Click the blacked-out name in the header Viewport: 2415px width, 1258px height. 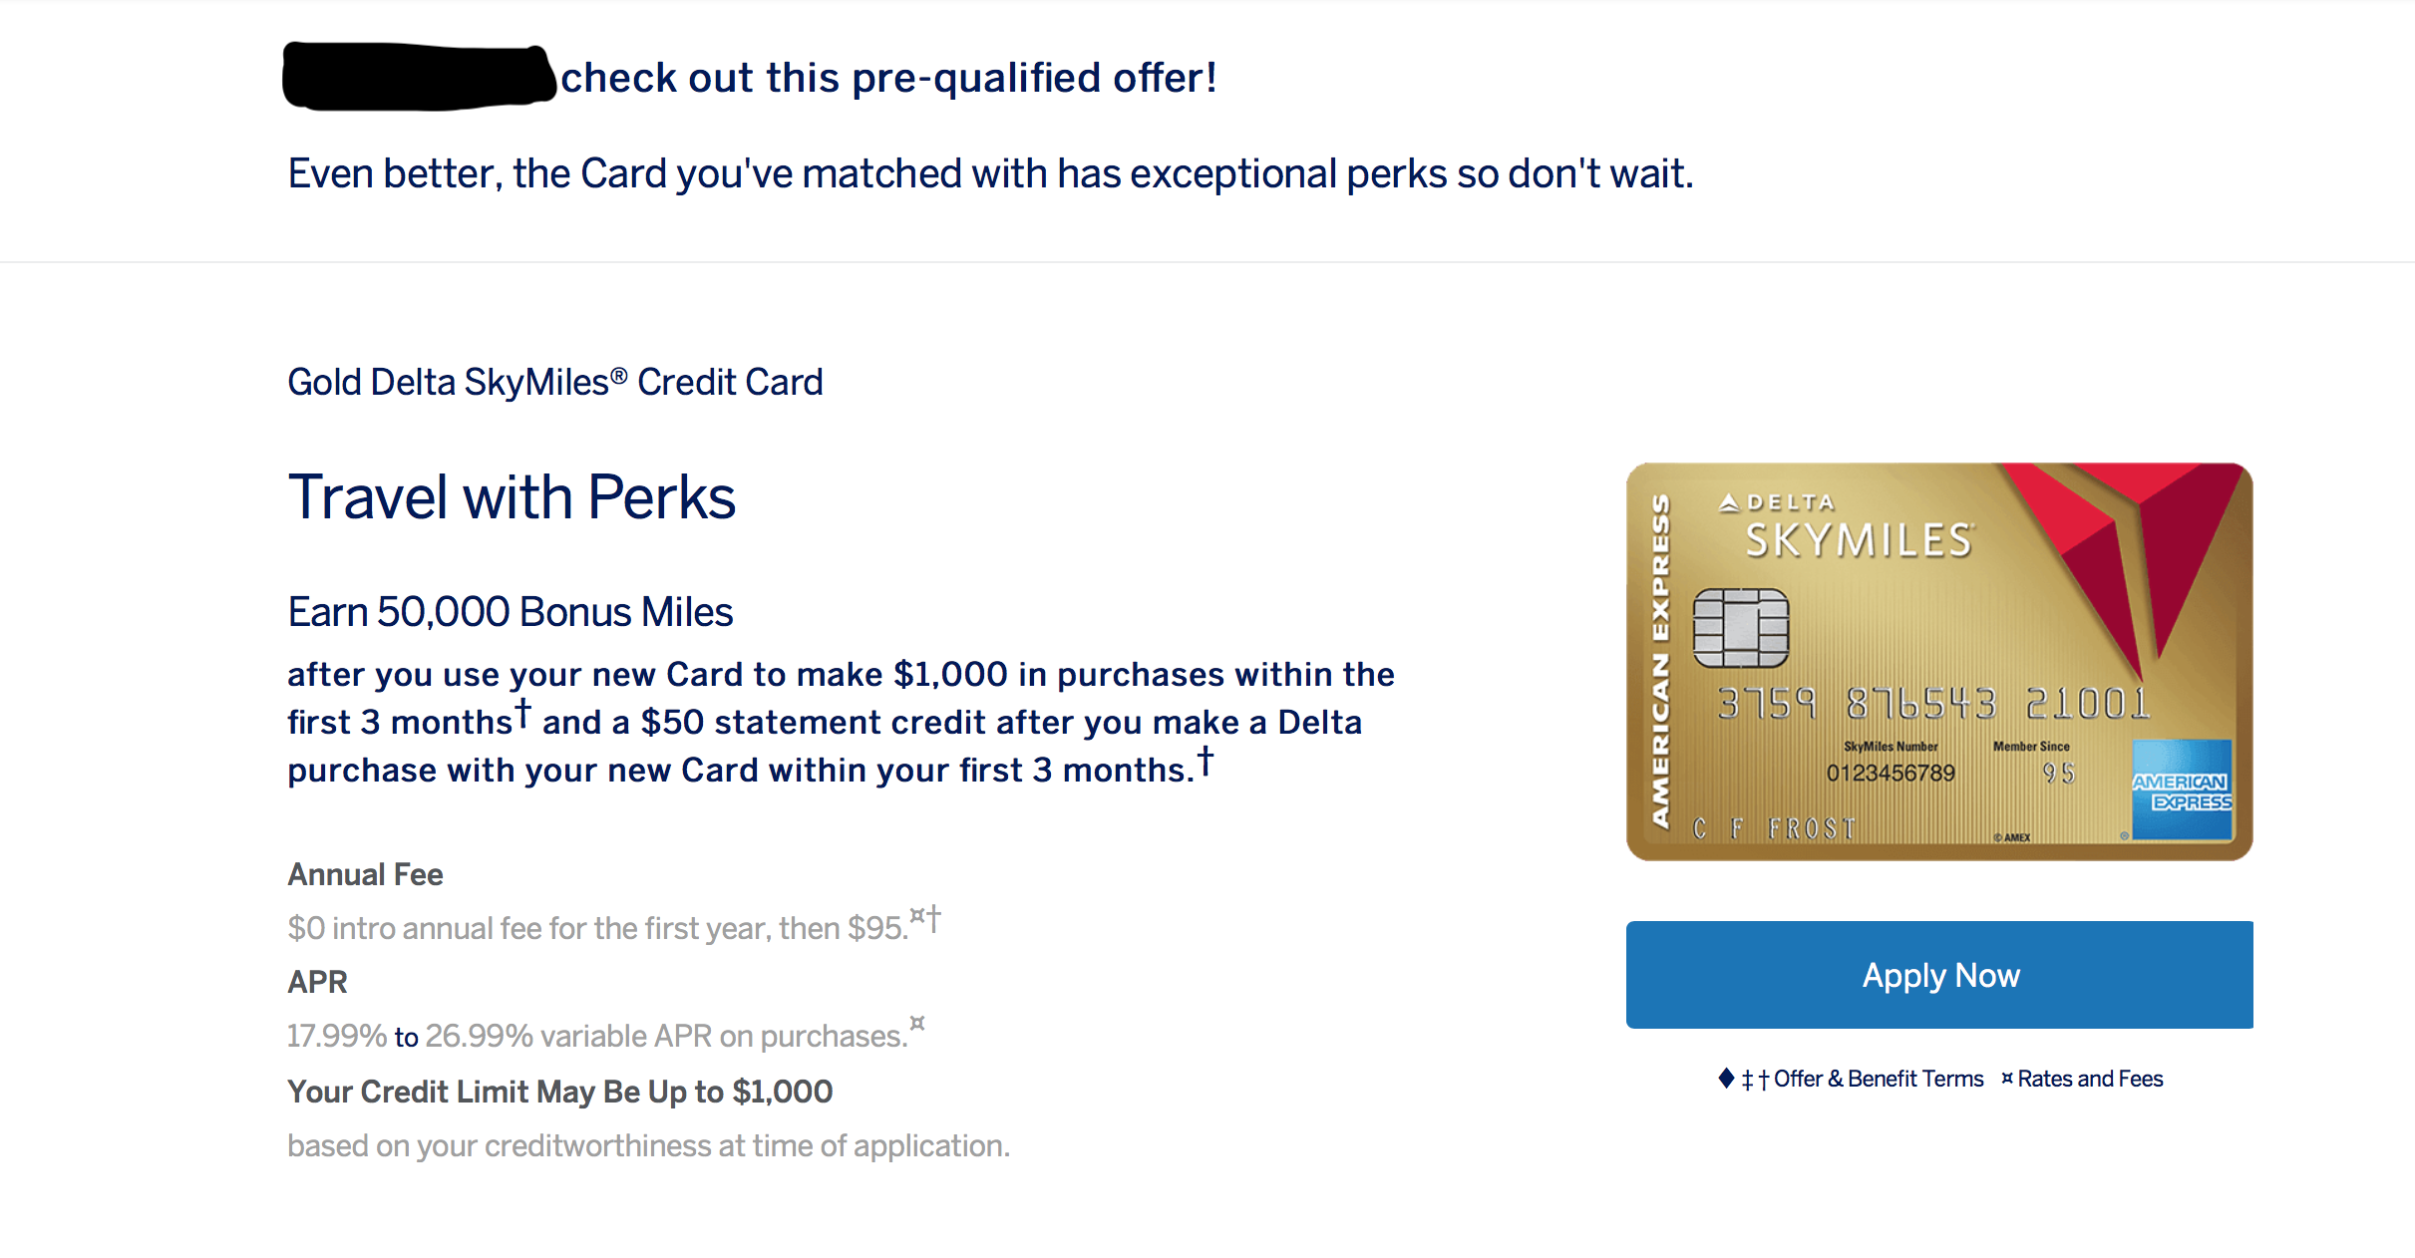coord(418,77)
